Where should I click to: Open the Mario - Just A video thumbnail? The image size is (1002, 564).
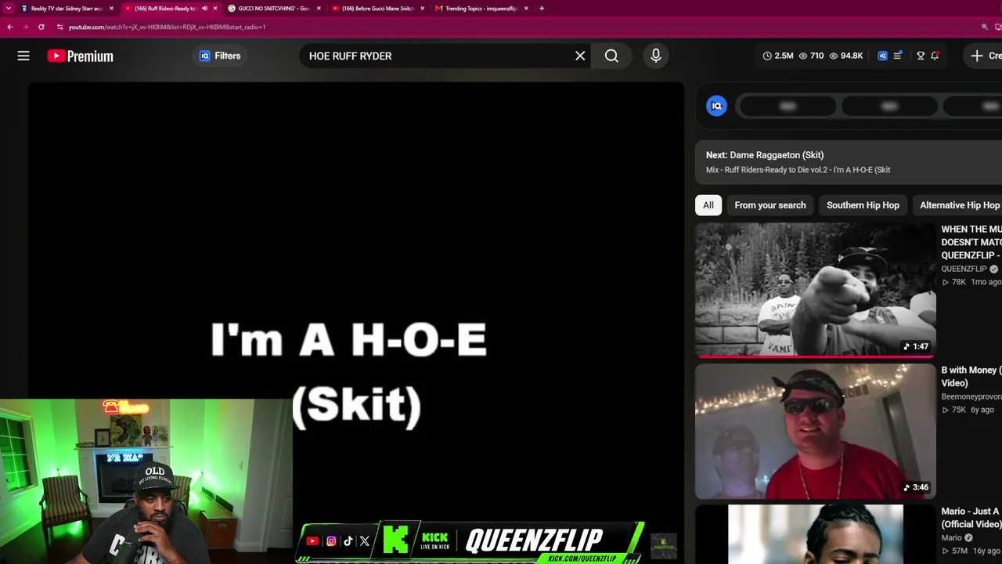pyautogui.click(x=816, y=534)
